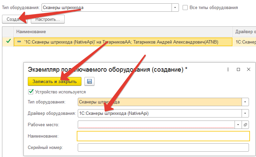Click into the Рабочее место input field
Image resolution: width=256 pixels, height=157 pixels.
click(x=156, y=125)
